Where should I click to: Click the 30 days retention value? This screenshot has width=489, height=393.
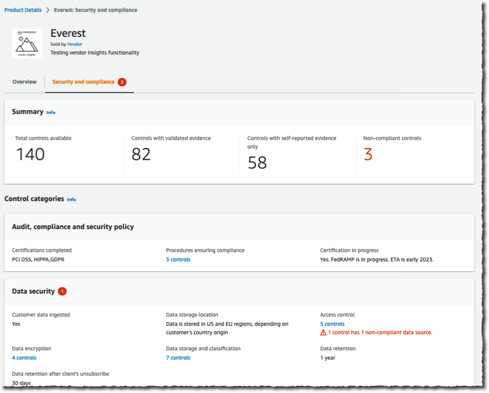pos(21,383)
